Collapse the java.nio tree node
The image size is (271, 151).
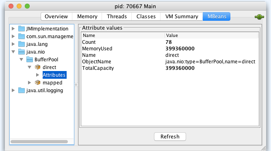click(13, 52)
